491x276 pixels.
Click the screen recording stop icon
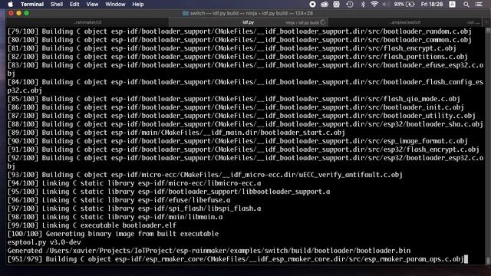[x=312, y=4]
